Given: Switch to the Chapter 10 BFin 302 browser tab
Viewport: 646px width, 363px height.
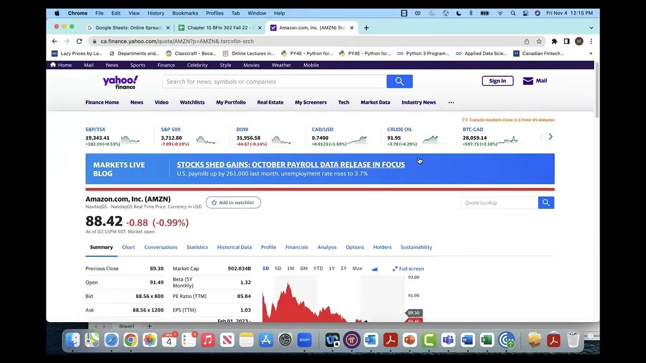Looking at the screenshot, I should click(221, 28).
